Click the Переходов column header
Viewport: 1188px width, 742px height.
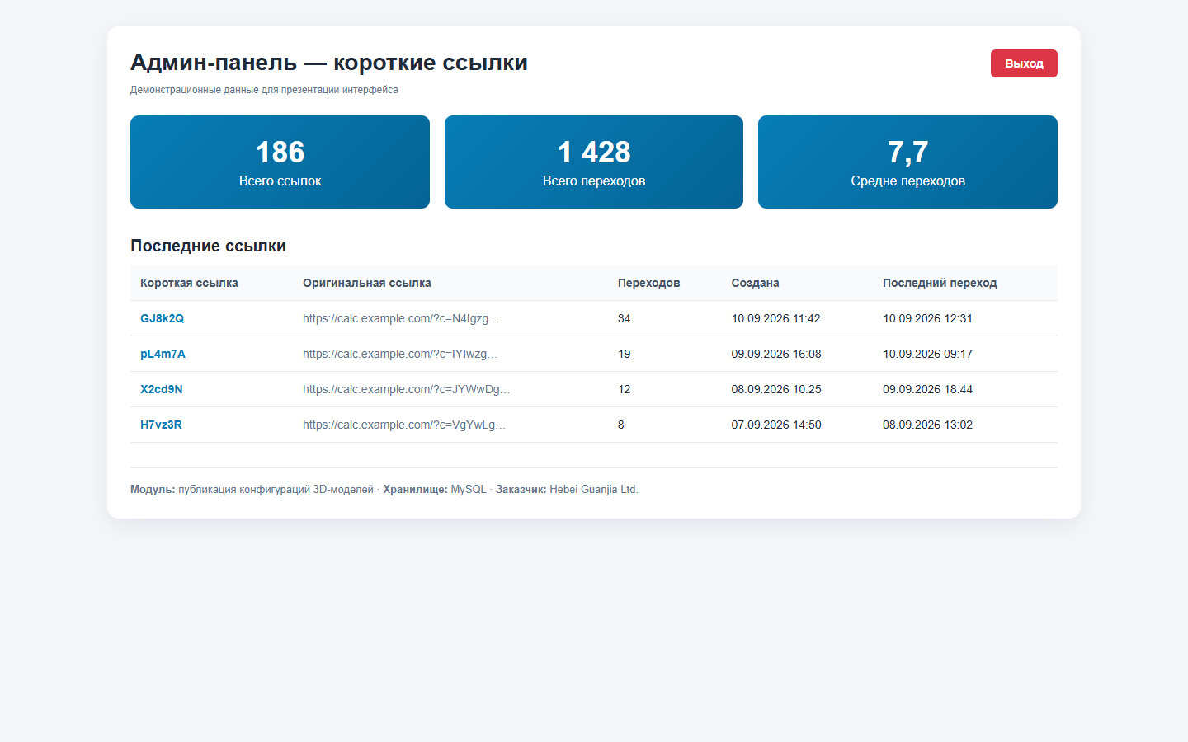pos(649,283)
